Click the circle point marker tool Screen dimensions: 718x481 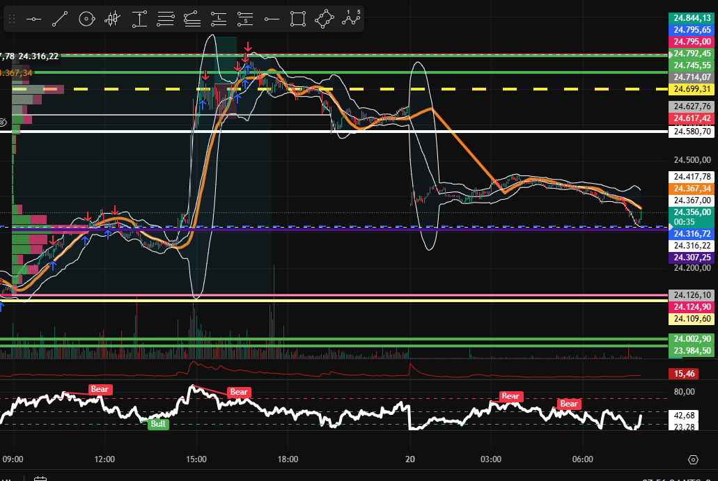[86, 19]
